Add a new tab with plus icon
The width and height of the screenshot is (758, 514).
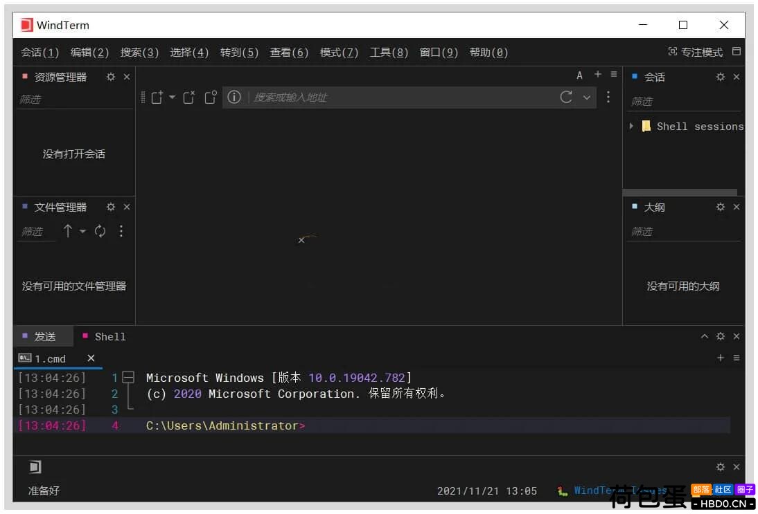pos(598,74)
